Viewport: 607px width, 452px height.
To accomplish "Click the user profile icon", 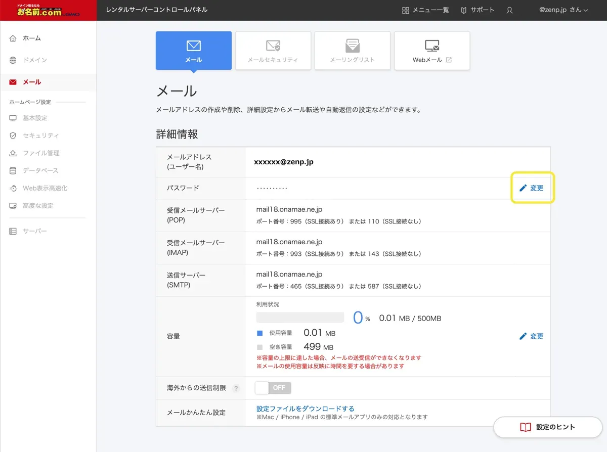I will [509, 10].
